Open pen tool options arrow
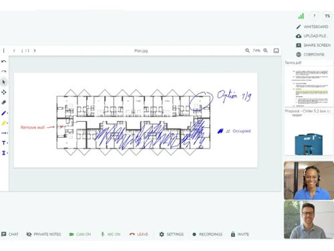The image size is (334, 251). pyautogui.click(x=7, y=113)
